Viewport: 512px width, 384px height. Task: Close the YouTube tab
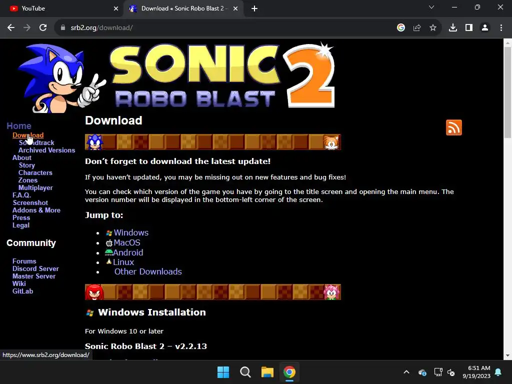click(116, 8)
